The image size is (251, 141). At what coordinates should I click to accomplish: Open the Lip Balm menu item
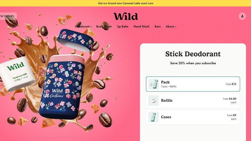(x=123, y=26)
